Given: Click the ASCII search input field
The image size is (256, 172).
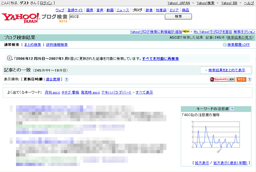Looking at the screenshot, I should pos(116,17).
